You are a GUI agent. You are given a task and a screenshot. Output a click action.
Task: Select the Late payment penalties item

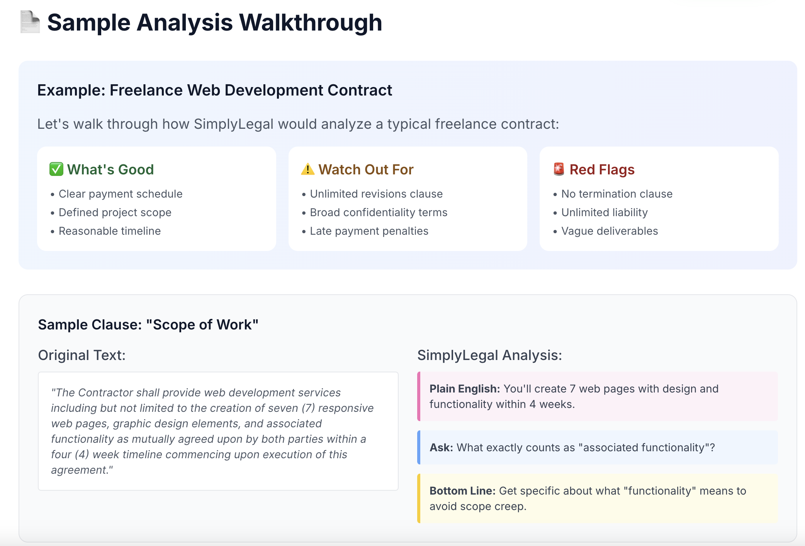[x=369, y=231]
